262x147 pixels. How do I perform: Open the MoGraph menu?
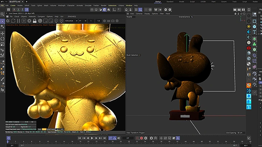61,5
